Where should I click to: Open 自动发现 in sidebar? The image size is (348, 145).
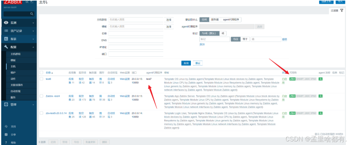point(16,91)
